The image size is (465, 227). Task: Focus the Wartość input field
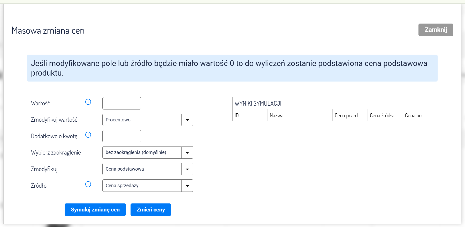122,103
